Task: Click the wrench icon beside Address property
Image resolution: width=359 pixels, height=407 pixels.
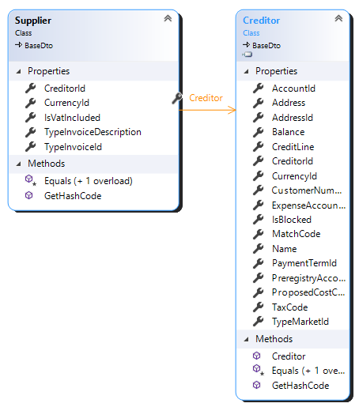Action: [259, 103]
